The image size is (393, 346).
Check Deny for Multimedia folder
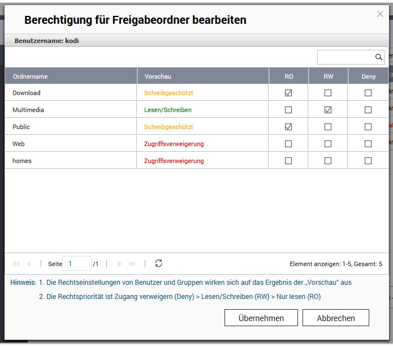tap(368, 110)
